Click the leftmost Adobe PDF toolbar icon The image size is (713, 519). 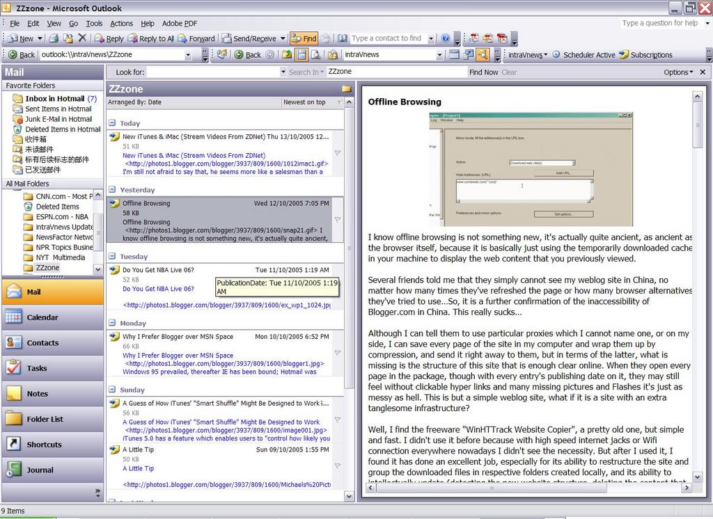click(x=473, y=39)
